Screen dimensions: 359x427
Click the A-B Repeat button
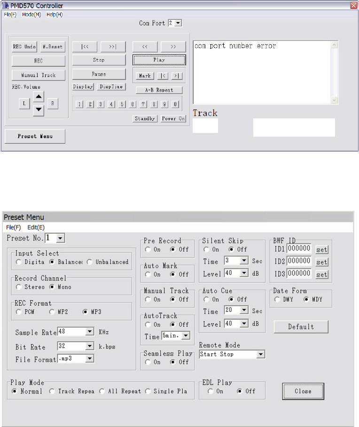tap(159, 90)
